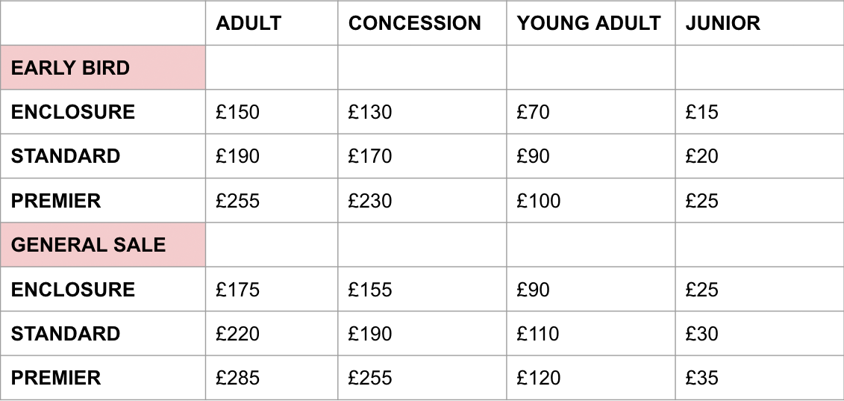The width and height of the screenshot is (844, 401).
Task: Select the £100 young adult premier cell
Action: pos(590,200)
